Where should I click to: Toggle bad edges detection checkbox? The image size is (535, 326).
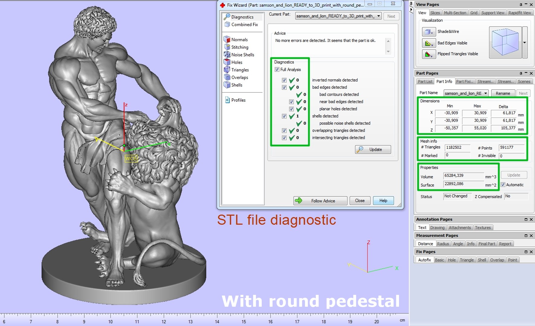coord(284,87)
